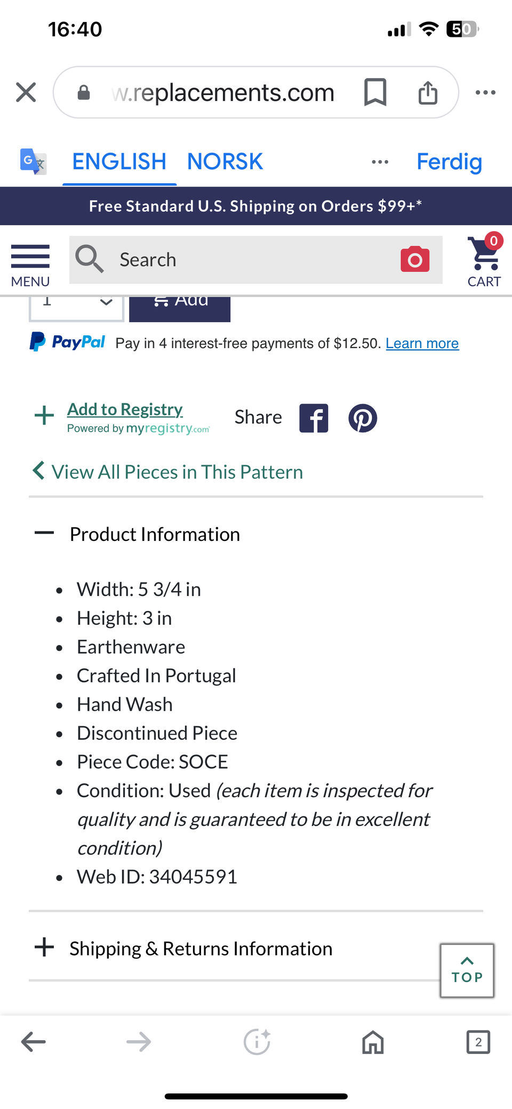Tap the browser share icon
This screenshot has height=1109, width=512.
coord(428,92)
